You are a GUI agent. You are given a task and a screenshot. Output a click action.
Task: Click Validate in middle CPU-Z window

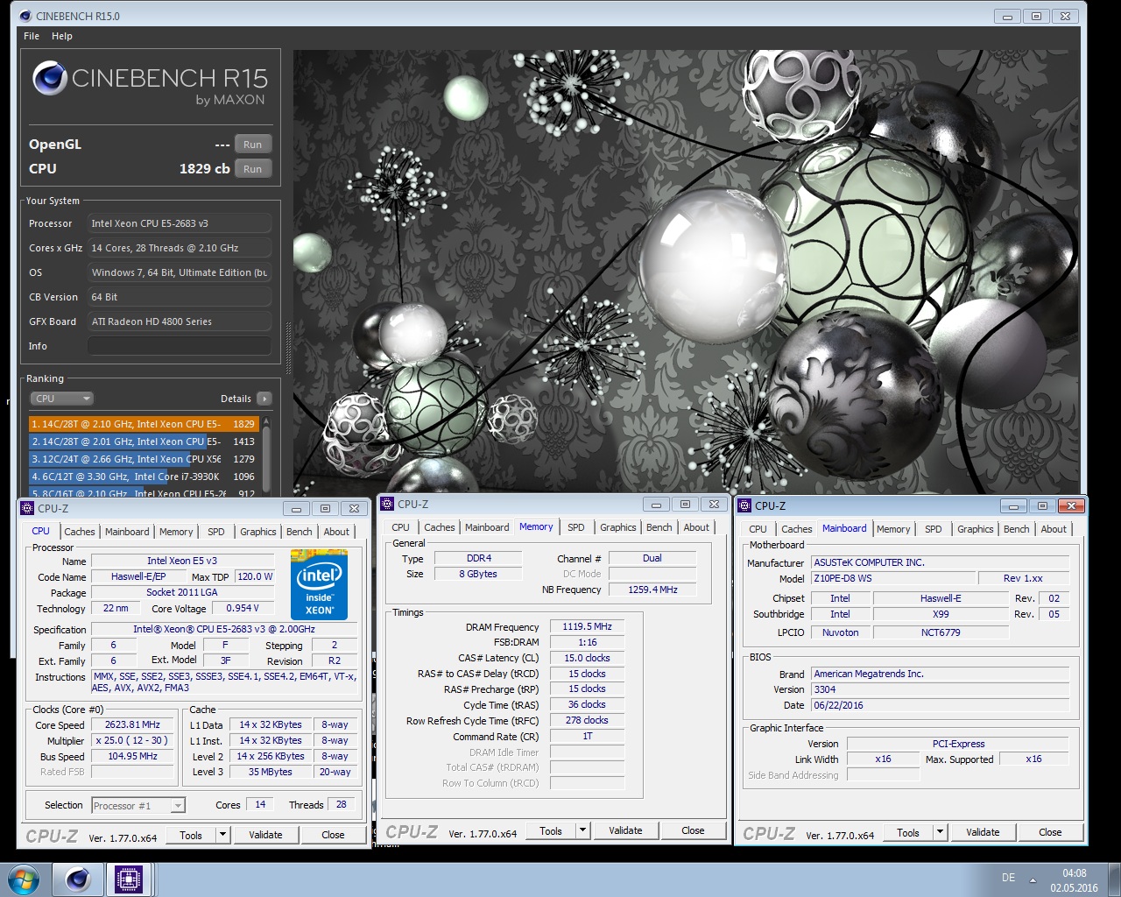point(625,831)
